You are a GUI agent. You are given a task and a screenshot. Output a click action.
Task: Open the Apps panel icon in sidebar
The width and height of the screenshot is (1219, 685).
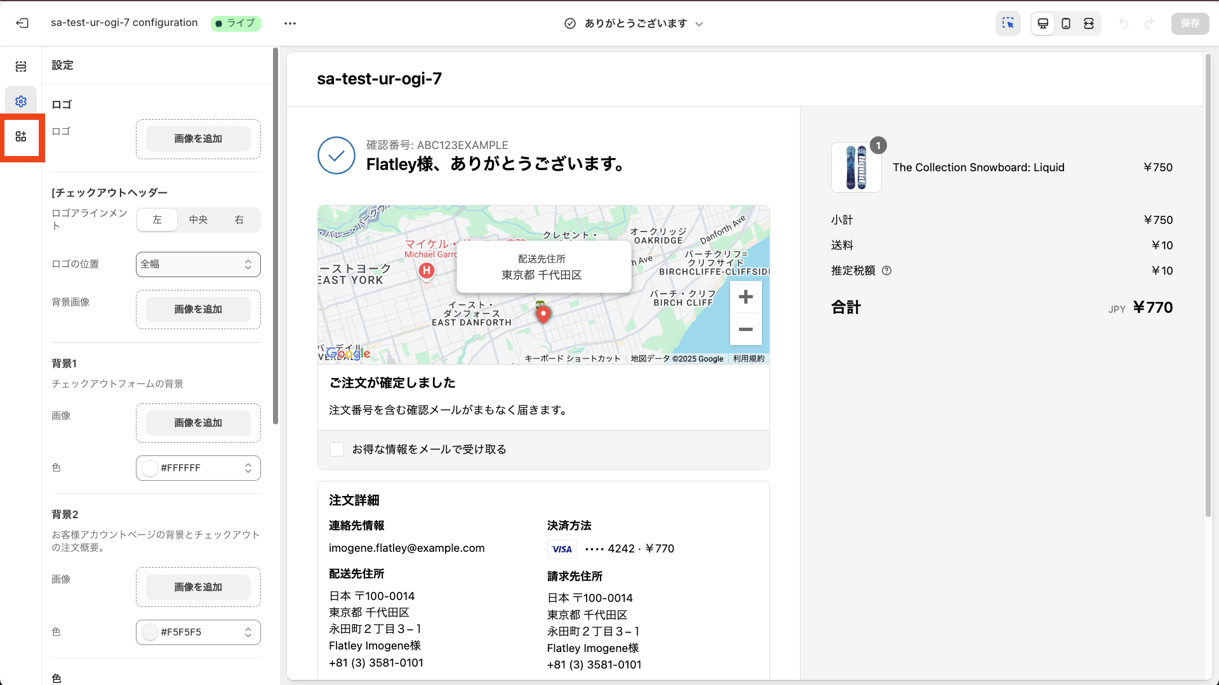[x=21, y=136]
